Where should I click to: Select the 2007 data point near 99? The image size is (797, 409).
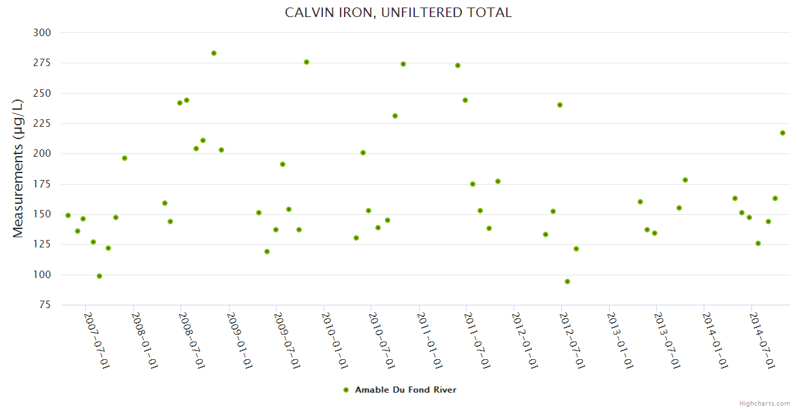pos(99,276)
